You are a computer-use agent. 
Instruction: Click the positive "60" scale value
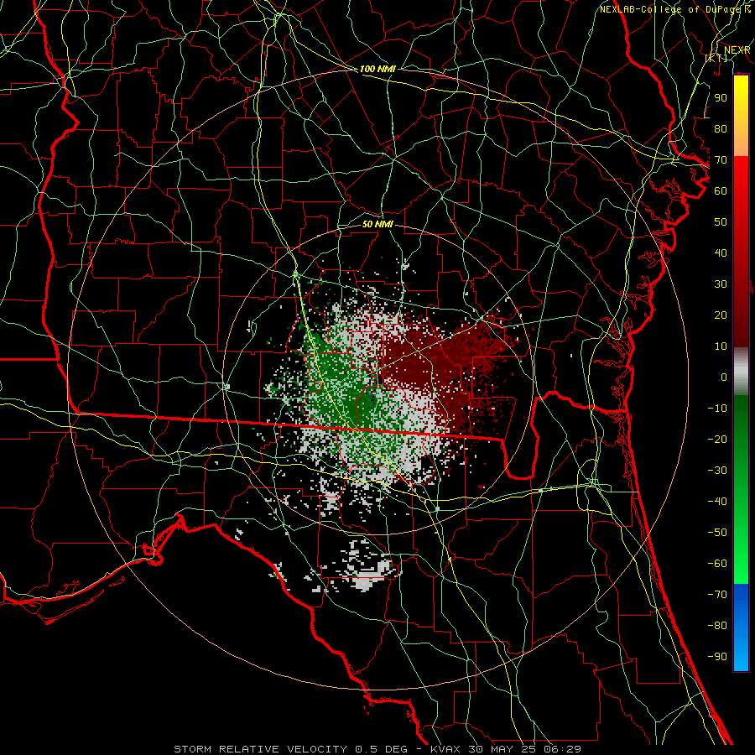pyautogui.click(x=721, y=190)
